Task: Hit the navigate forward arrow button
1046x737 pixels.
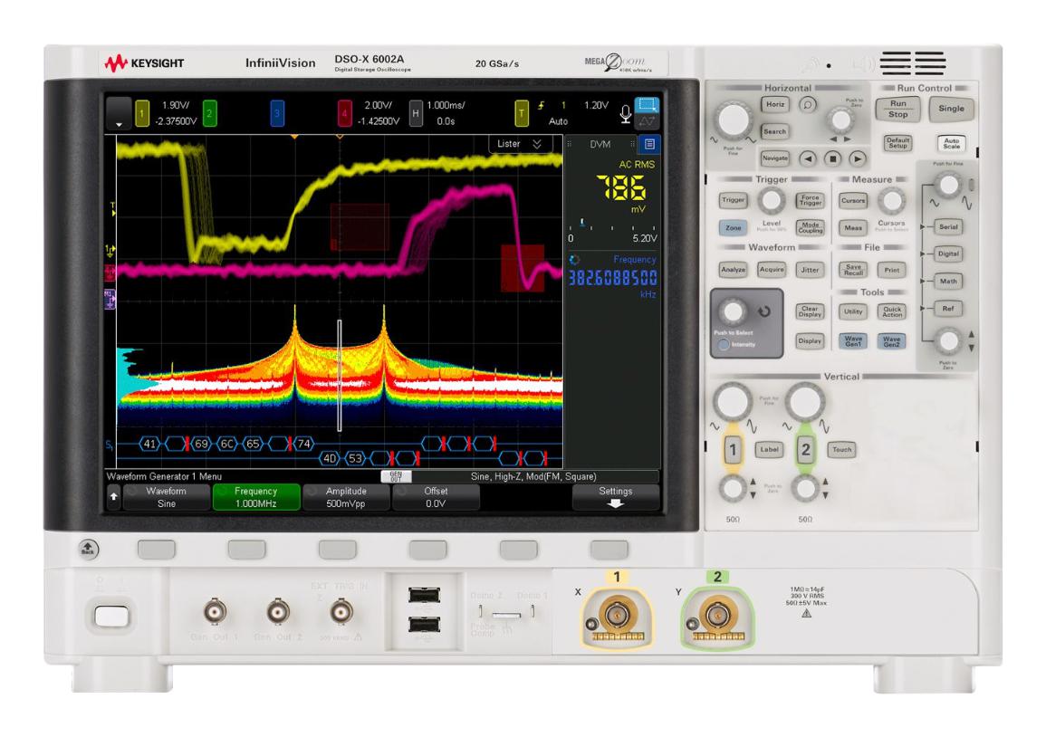Action: [x=858, y=158]
